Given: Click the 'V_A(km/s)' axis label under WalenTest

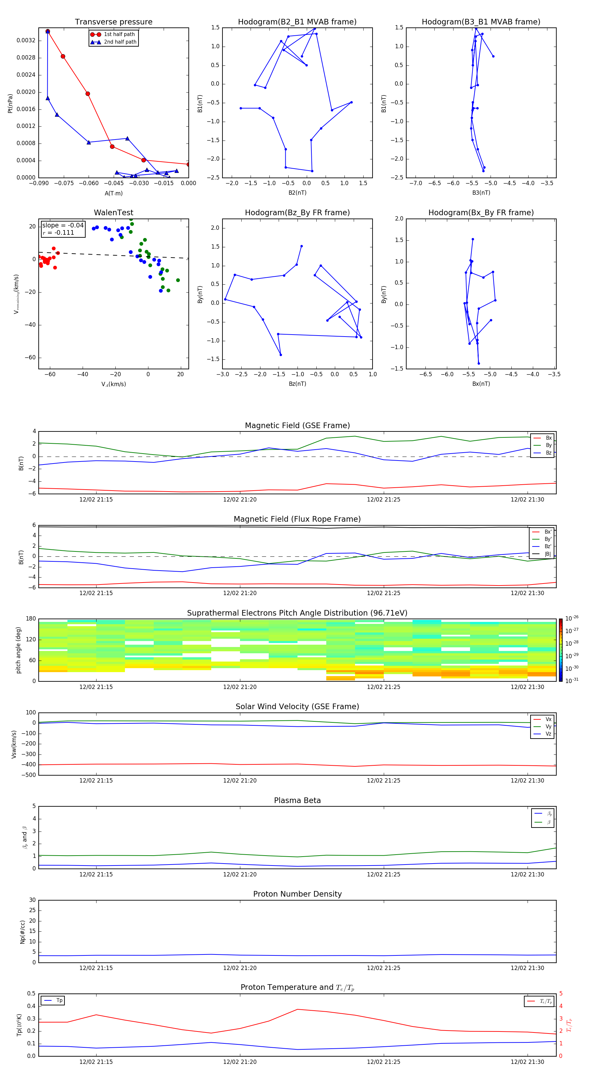Looking at the screenshot, I should point(113,384).
